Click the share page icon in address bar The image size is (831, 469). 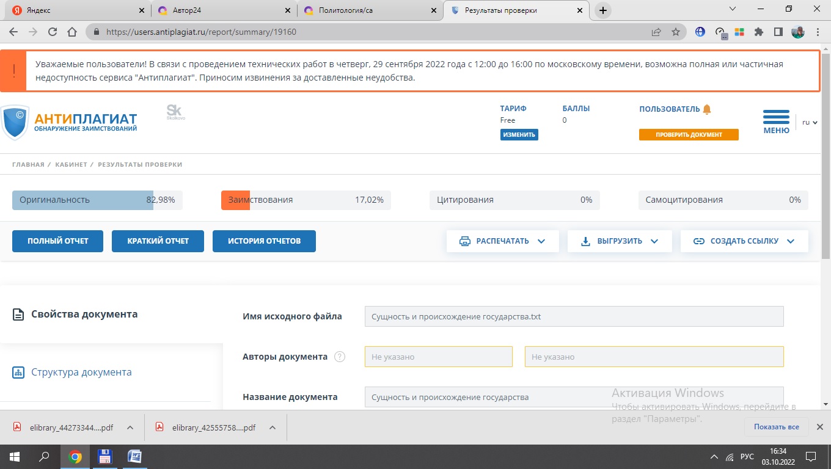656,32
